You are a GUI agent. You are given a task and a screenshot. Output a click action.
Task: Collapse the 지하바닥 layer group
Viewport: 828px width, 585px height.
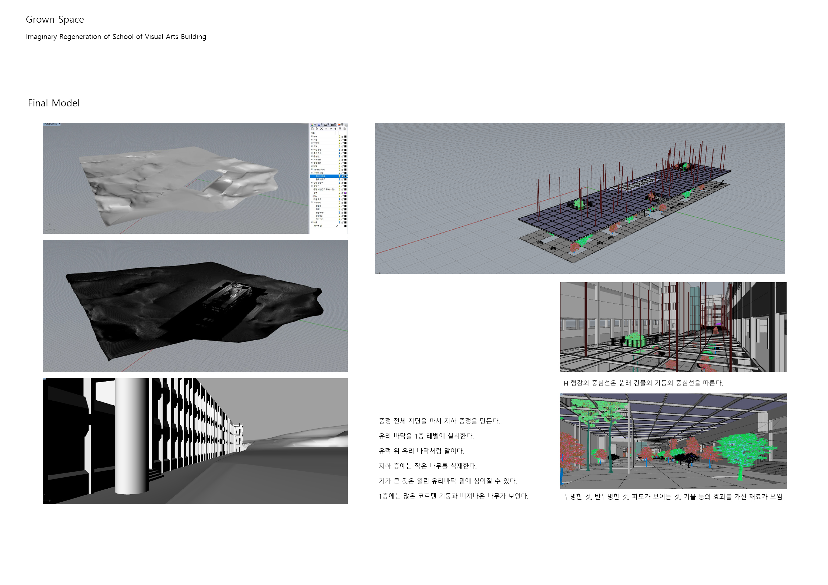point(312,202)
